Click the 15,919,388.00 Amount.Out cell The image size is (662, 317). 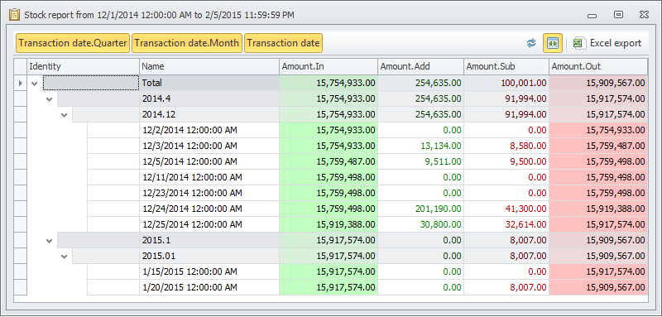coord(598,209)
